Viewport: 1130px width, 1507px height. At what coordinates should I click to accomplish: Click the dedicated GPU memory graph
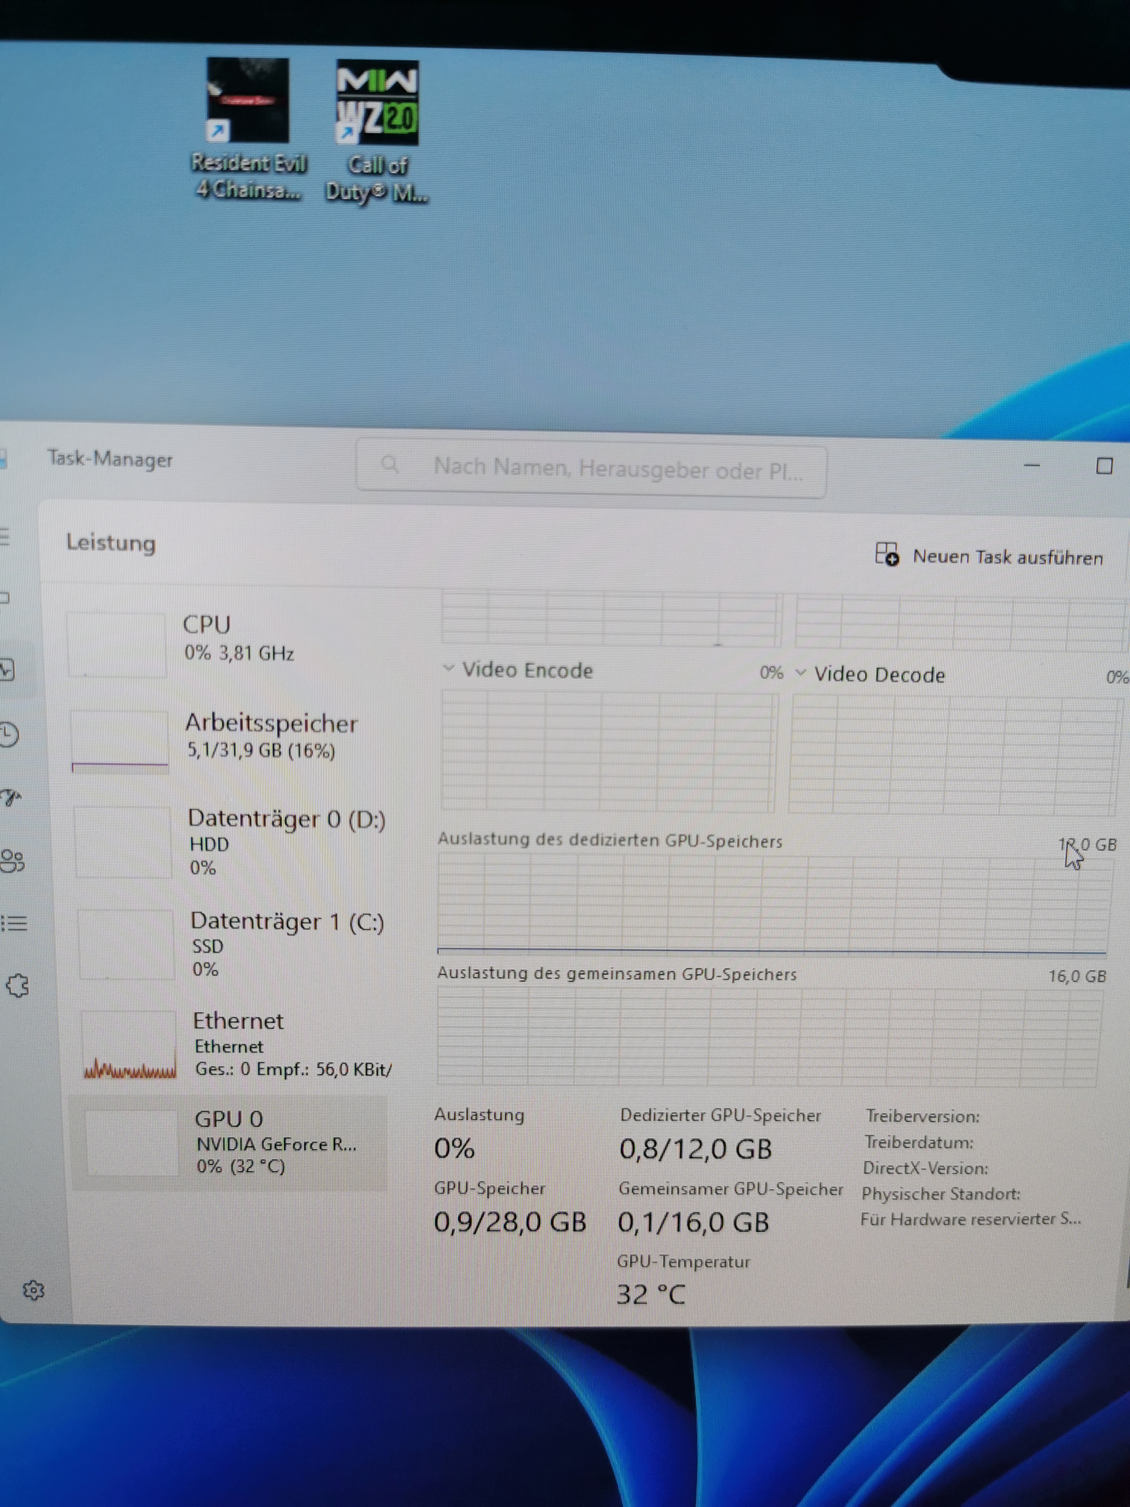coord(771,905)
